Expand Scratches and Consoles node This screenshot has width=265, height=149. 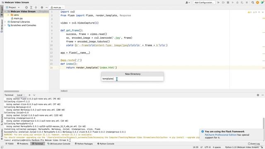[5, 25]
